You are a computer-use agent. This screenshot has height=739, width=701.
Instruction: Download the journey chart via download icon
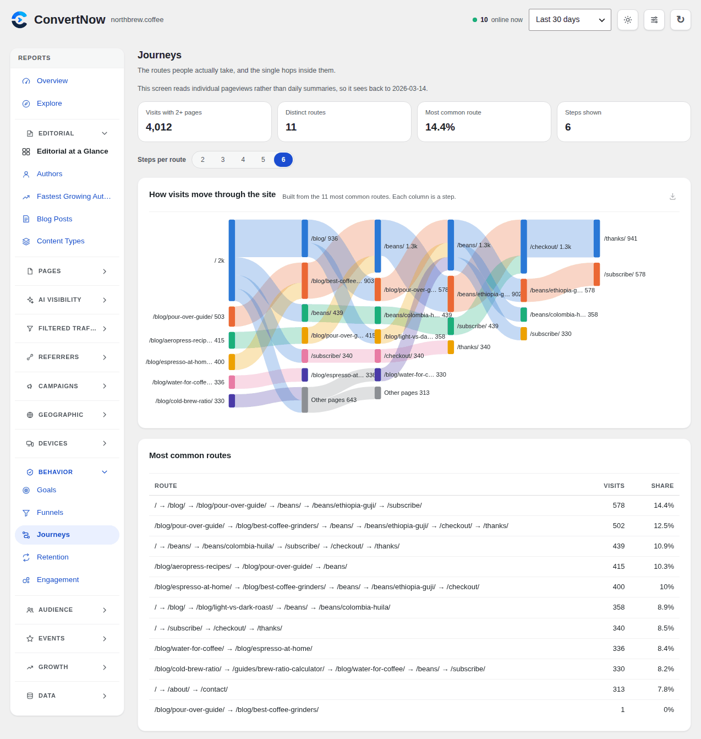672,197
